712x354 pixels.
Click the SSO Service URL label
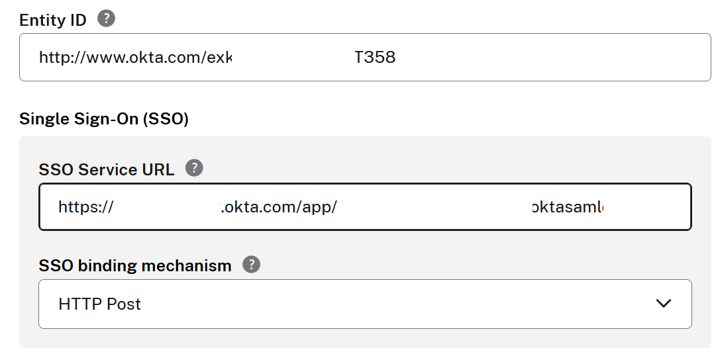tap(107, 169)
